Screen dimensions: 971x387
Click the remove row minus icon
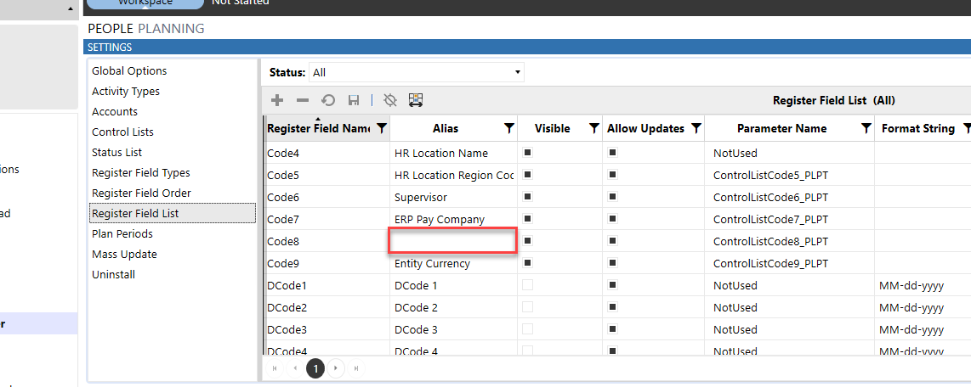(303, 100)
